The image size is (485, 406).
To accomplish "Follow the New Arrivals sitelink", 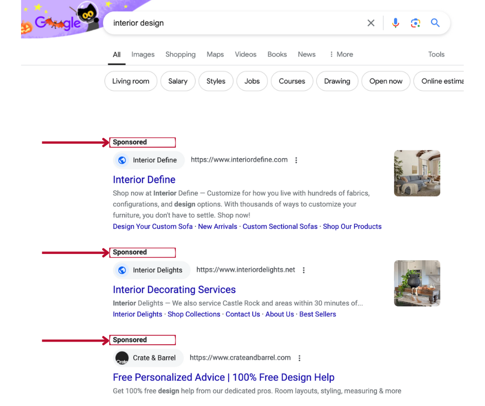I will (218, 227).
